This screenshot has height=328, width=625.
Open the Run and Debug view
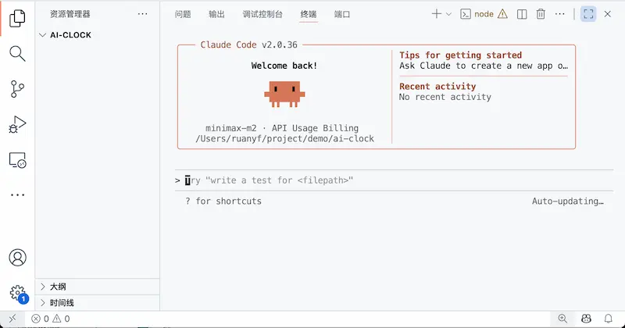coord(17,124)
